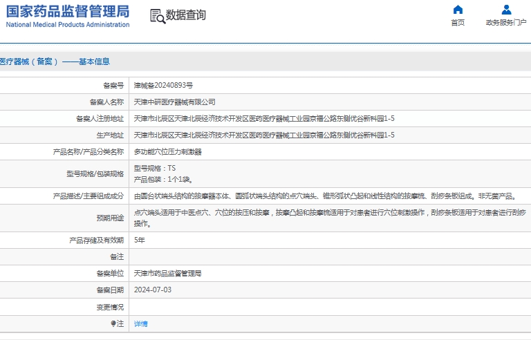This screenshot has height=340, width=531.
Task: Click the 产品描述/主要组成成分 label
Action: coord(88,196)
